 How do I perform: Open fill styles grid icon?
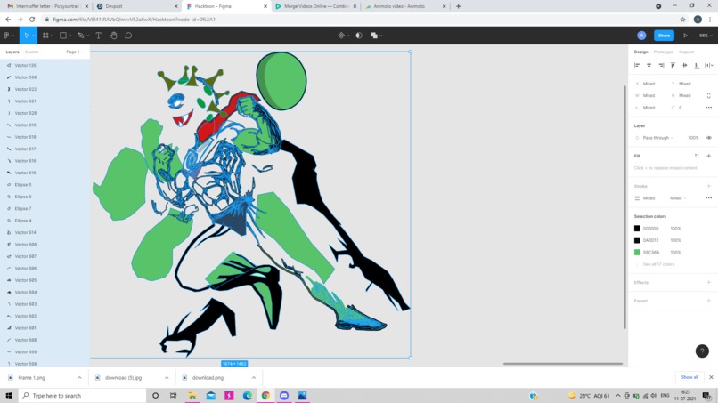697,156
